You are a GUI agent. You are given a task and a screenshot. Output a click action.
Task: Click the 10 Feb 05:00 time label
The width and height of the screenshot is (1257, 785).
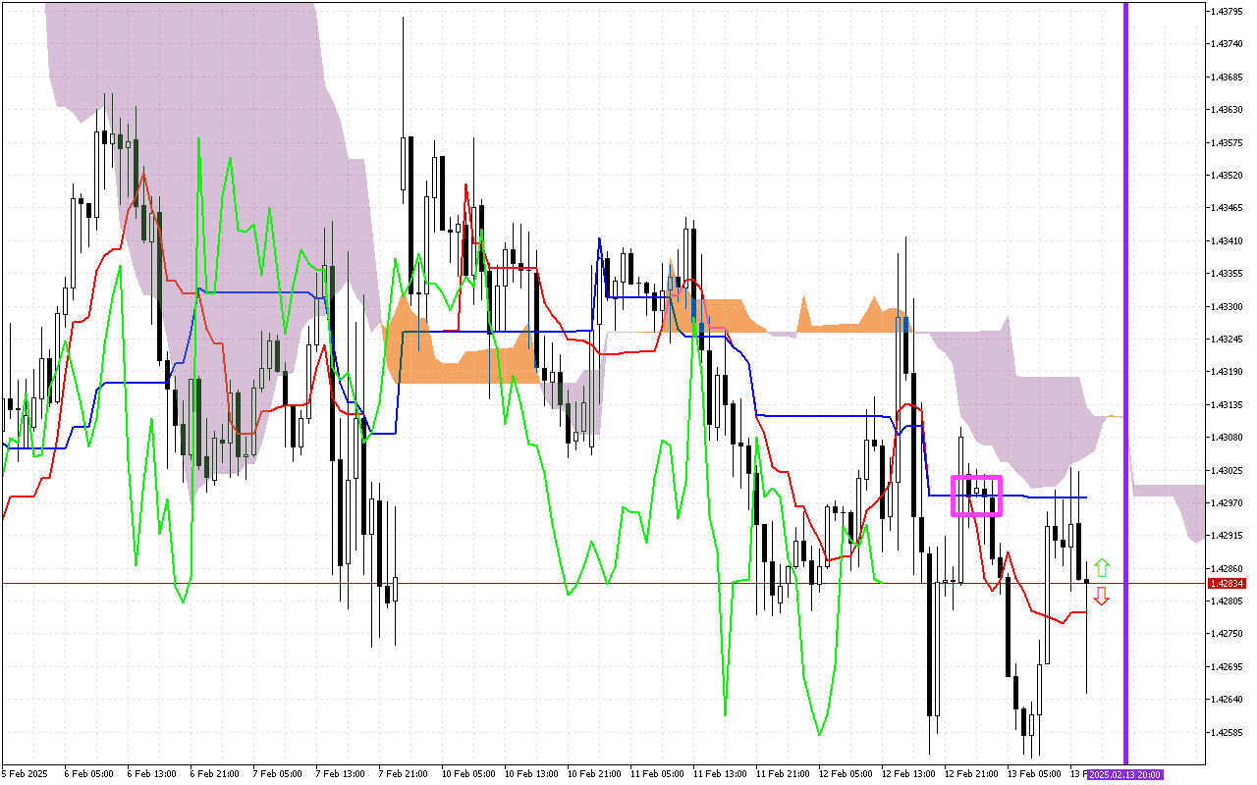coord(468,774)
